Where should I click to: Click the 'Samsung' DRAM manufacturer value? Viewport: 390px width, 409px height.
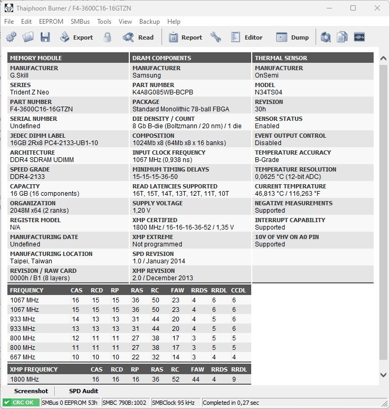[x=147, y=75]
